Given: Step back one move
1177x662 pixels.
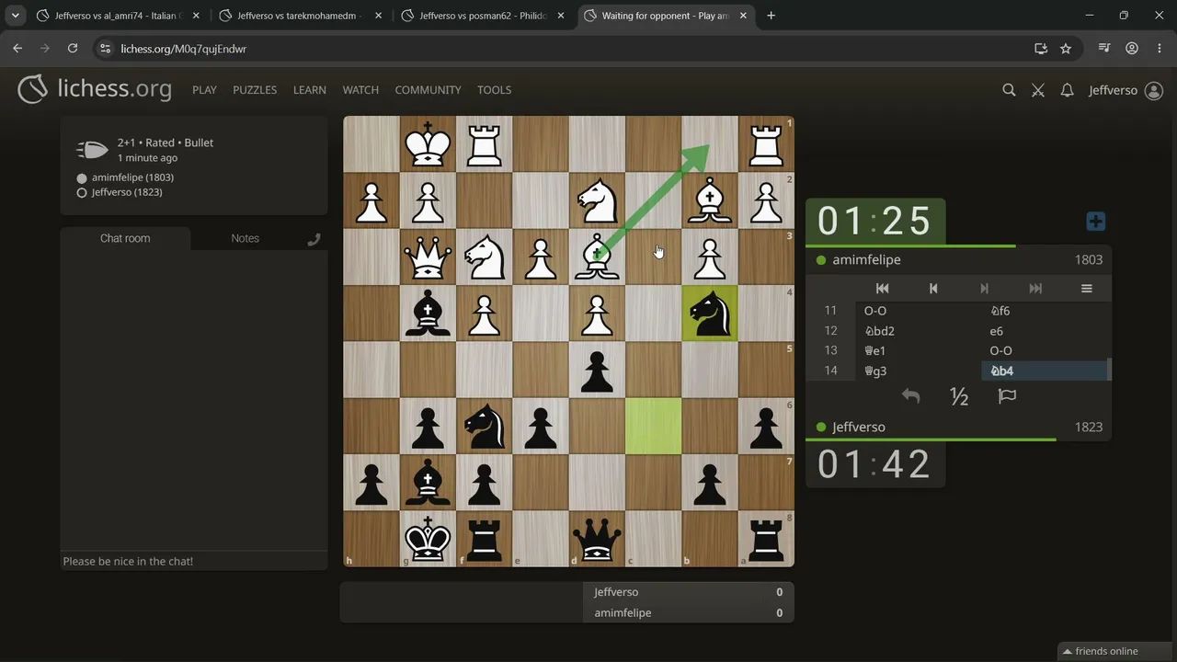Looking at the screenshot, I should (933, 289).
